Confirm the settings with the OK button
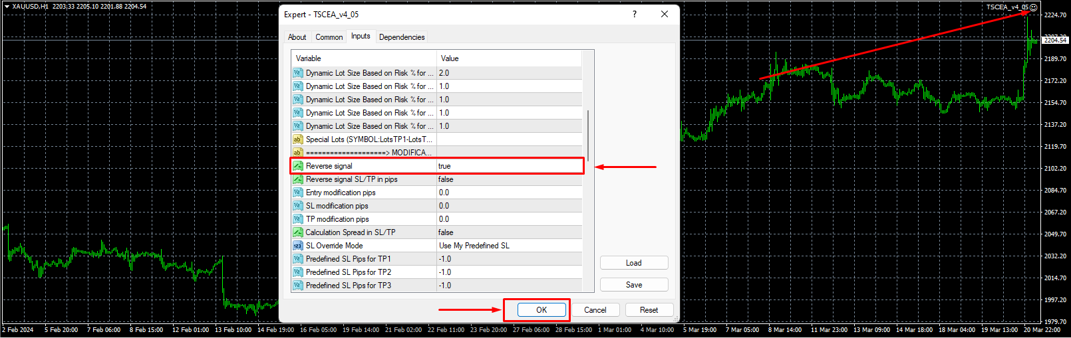 (x=541, y=310)
